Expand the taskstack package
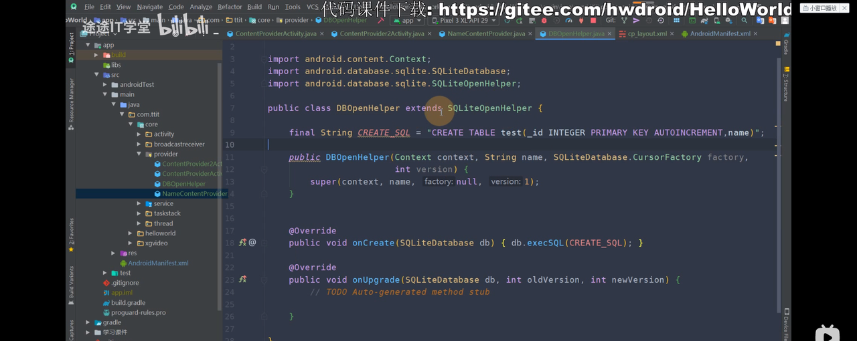Image resolution: width=857 pixels, height=341 pixels. [x=139, y=213]
